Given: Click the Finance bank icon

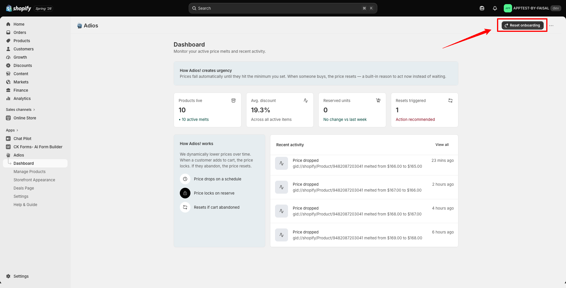Looking at the screenshot, I should [8, 90].
